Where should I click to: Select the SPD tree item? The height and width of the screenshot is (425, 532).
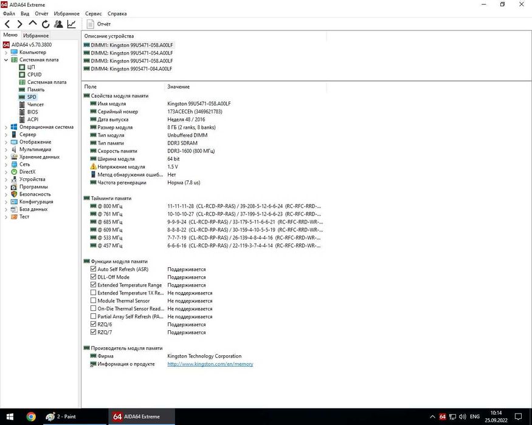(32, 97)
